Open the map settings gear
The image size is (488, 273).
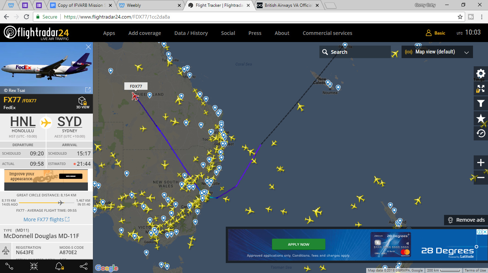pyautogui.click(x=481, y=74)
